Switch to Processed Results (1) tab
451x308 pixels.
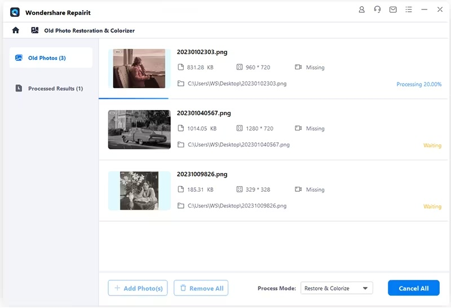[51, 89]
